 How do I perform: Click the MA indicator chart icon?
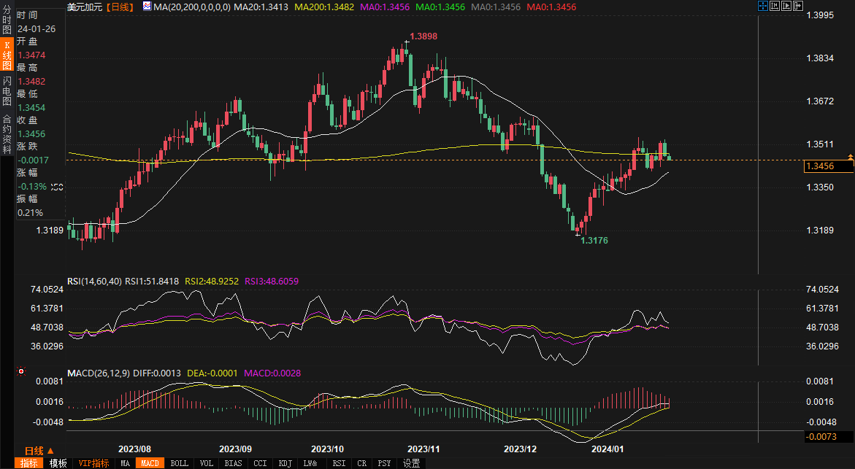point(147,7)
